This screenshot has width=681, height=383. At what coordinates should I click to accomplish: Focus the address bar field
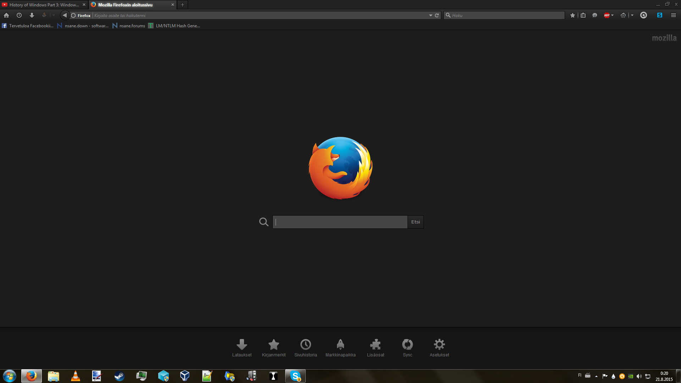[260, 15]
